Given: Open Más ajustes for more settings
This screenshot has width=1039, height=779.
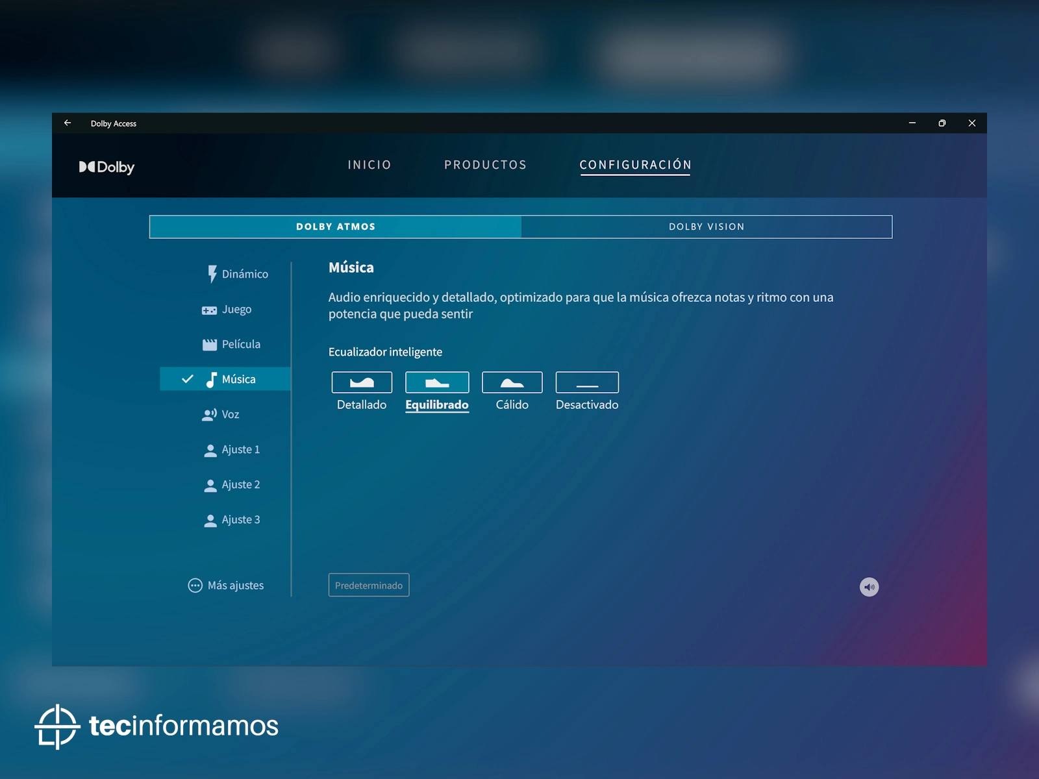Looking at the screenshot, I should pos(226,586).
